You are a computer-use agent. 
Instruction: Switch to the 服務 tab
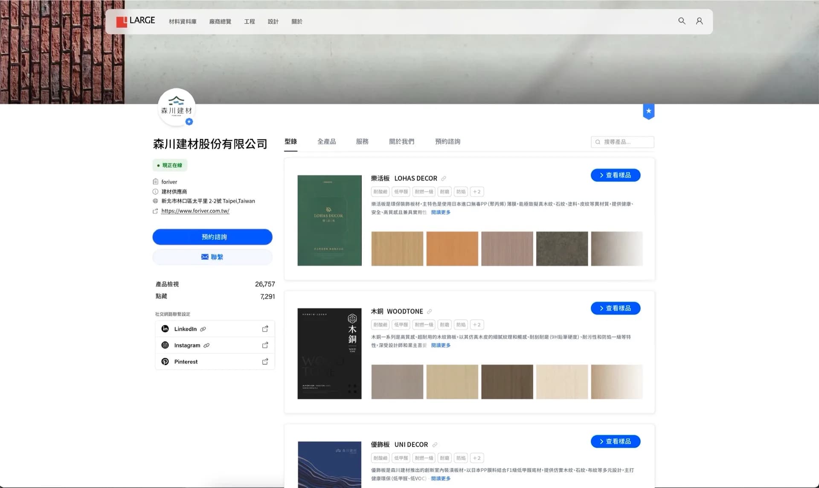(362, 141)
